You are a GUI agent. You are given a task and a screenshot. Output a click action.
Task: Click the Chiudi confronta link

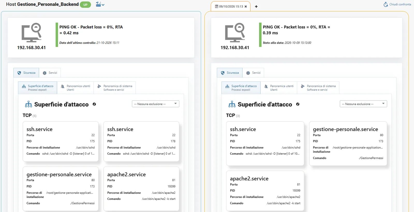[x=397, y=4]
